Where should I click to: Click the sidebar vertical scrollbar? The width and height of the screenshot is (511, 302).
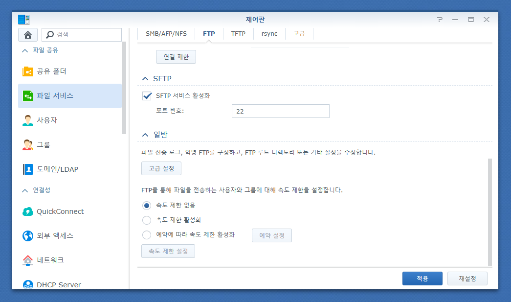(124, 88)
